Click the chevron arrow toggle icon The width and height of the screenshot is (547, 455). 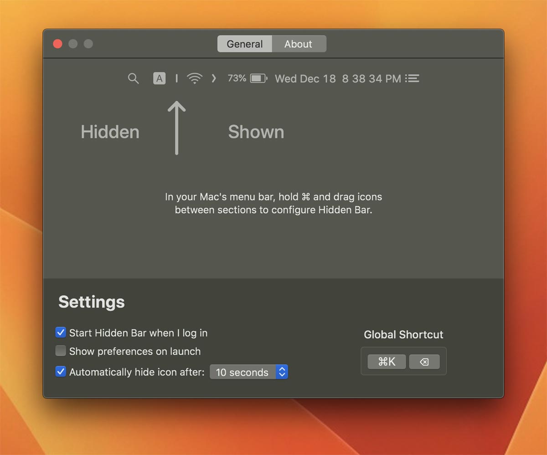click(x=214, y=78)
